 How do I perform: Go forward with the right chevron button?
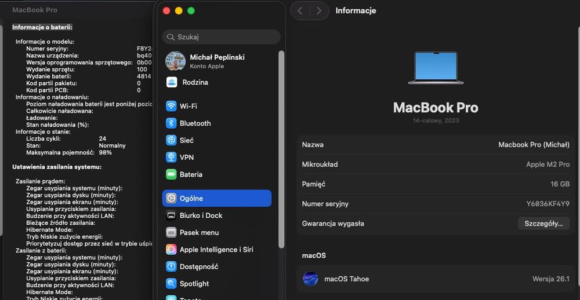pyautogui.click(x=319, y=10)
